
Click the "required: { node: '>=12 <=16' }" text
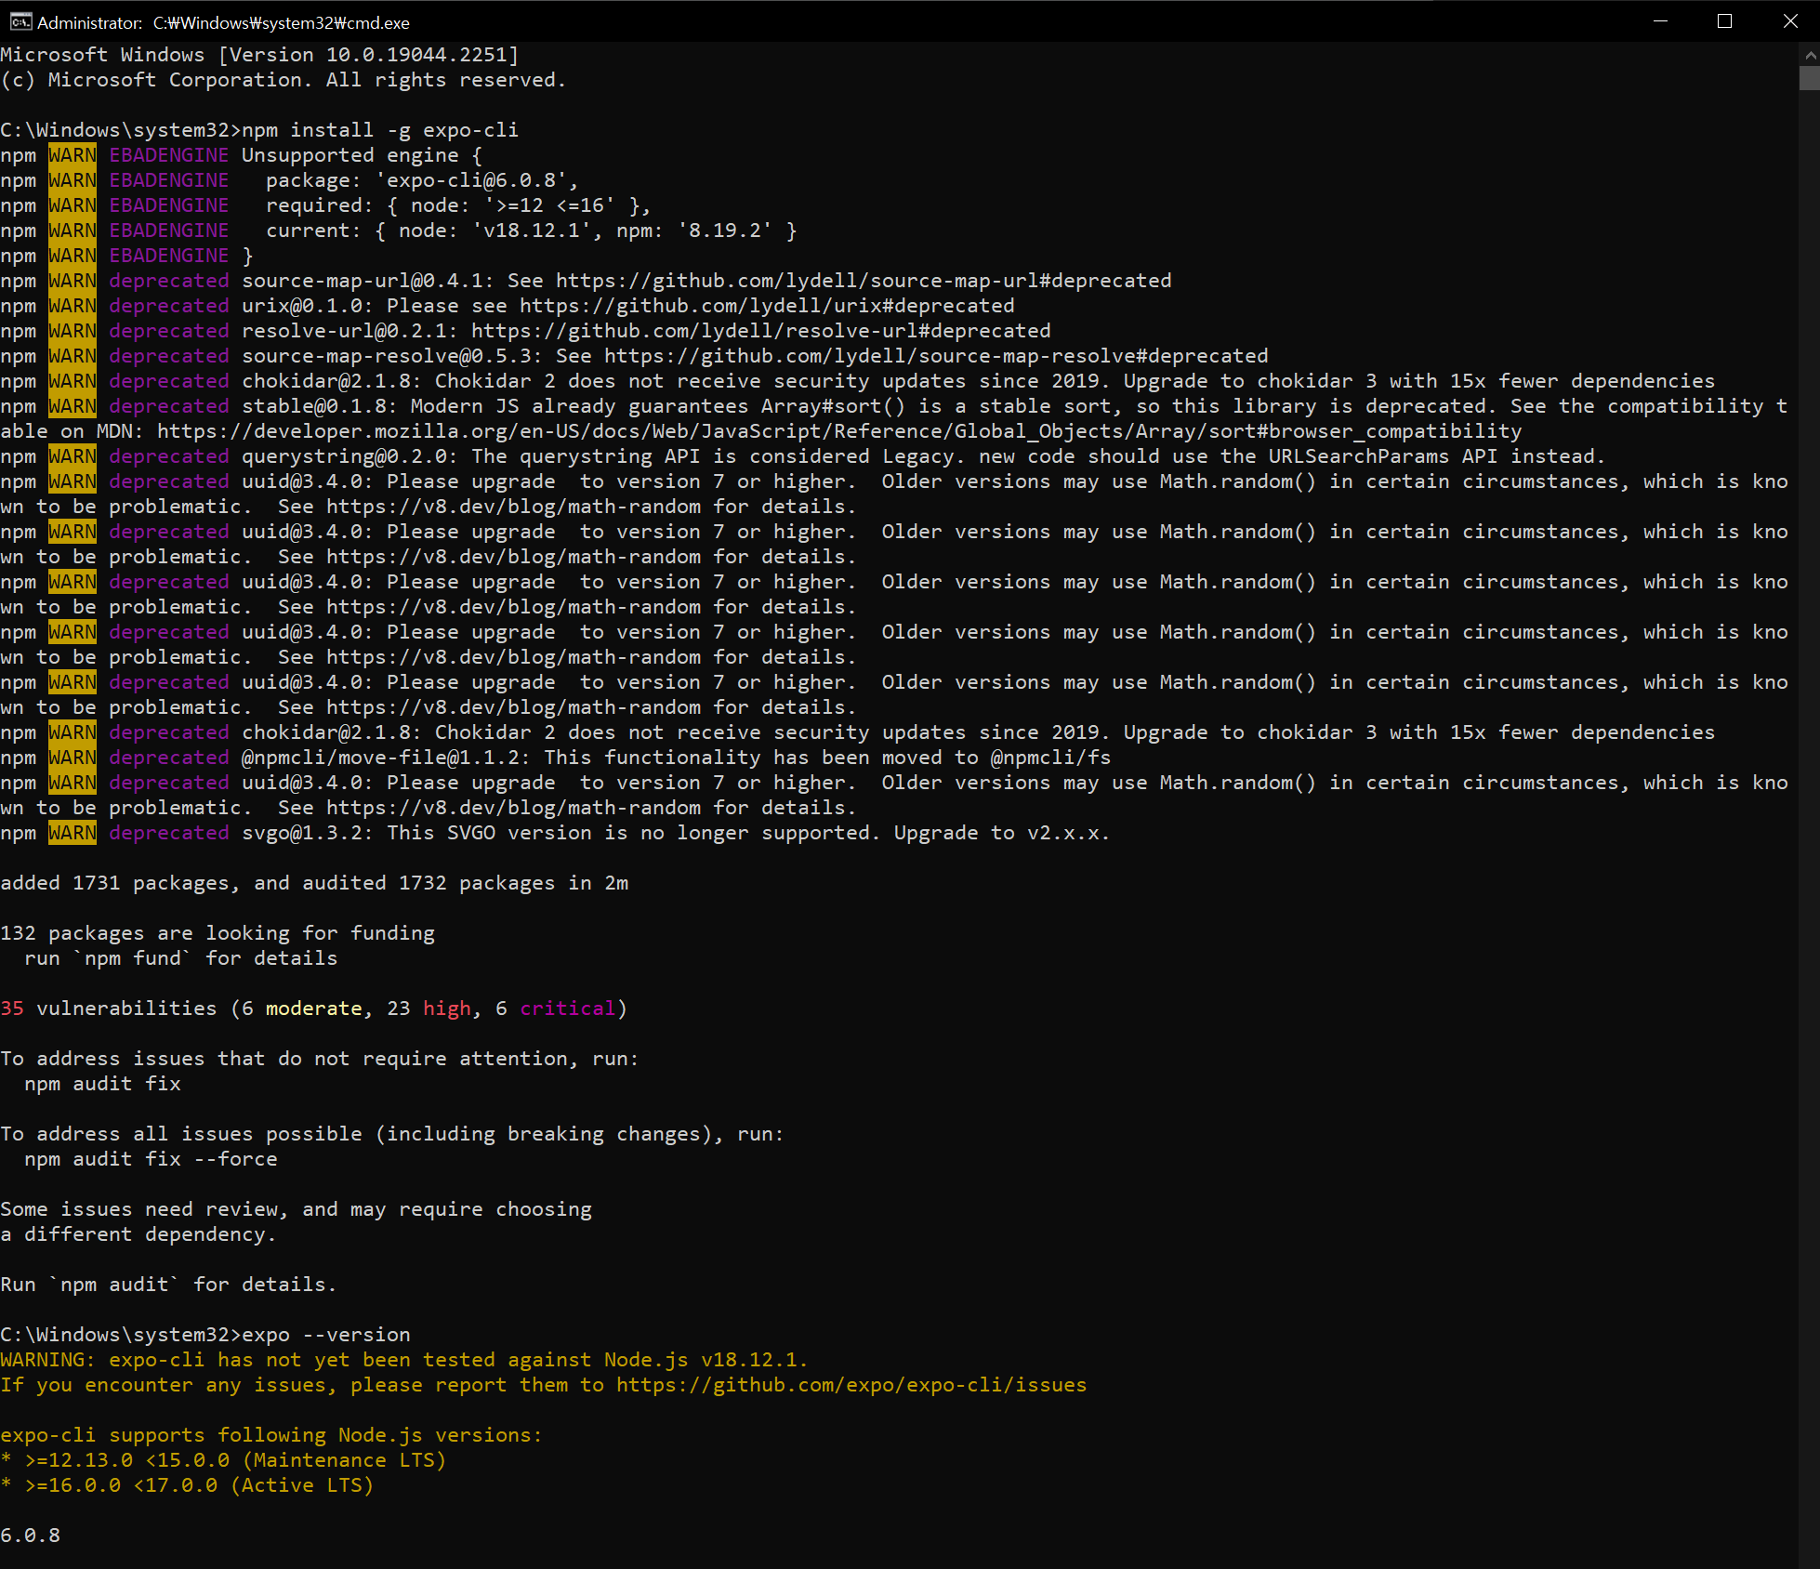[x=453, y=205]
